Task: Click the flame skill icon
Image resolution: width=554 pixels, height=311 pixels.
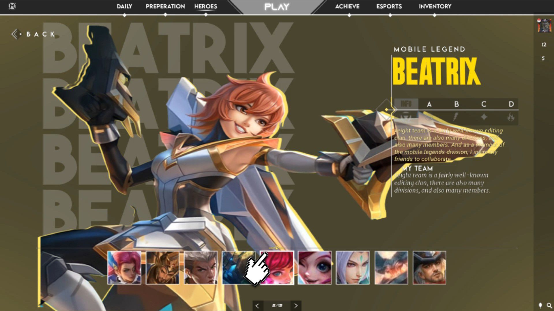Action: 511,117
